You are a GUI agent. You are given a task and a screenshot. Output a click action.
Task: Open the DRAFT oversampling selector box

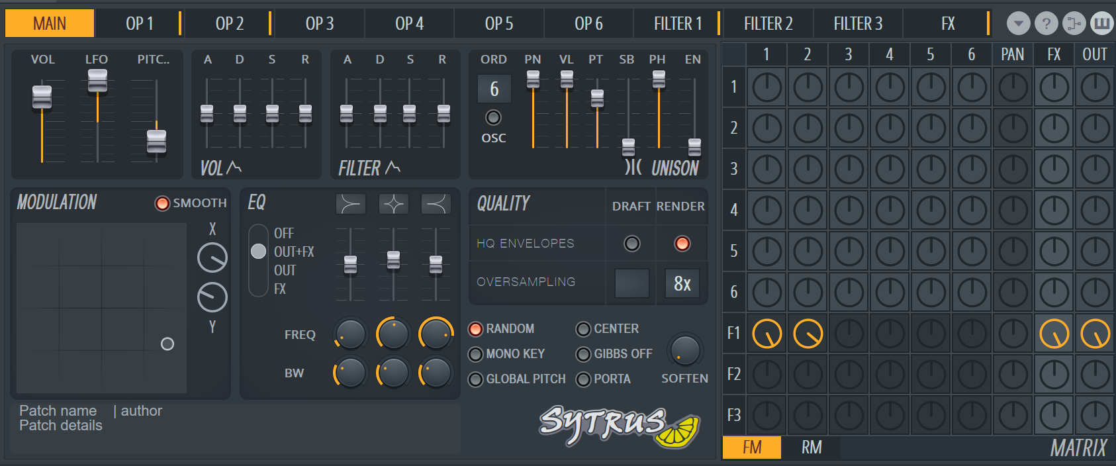(x=632, y=283)
